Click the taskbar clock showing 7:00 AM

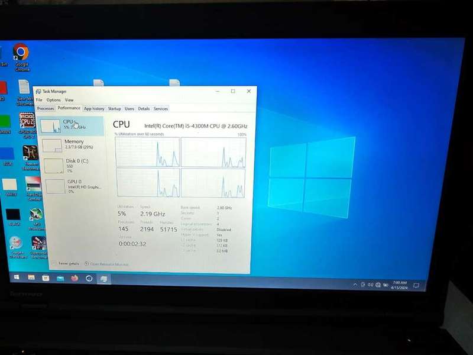[399, 285]
